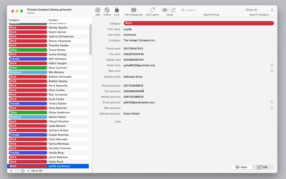
Task: Open Edit Labels tag icon
Action: [x=152, y=10]
